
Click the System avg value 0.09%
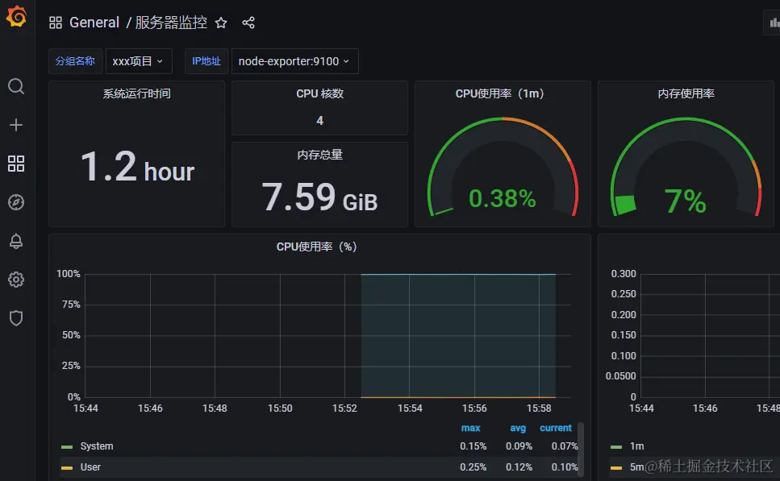[519, 446]
